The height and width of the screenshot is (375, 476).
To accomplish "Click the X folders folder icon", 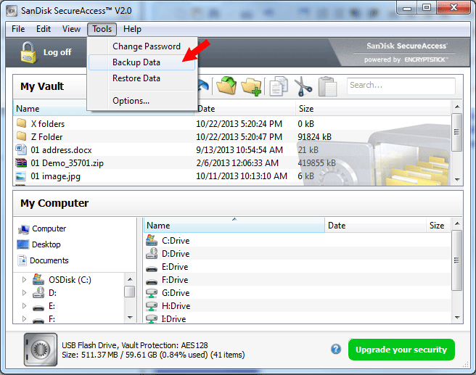I will (x=21, y=123).
